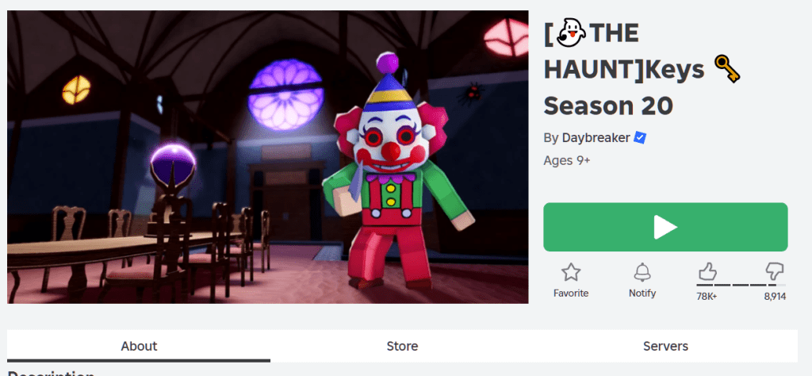Switch to the Servers tab
The image size is (812, 376).
point(665,346)
